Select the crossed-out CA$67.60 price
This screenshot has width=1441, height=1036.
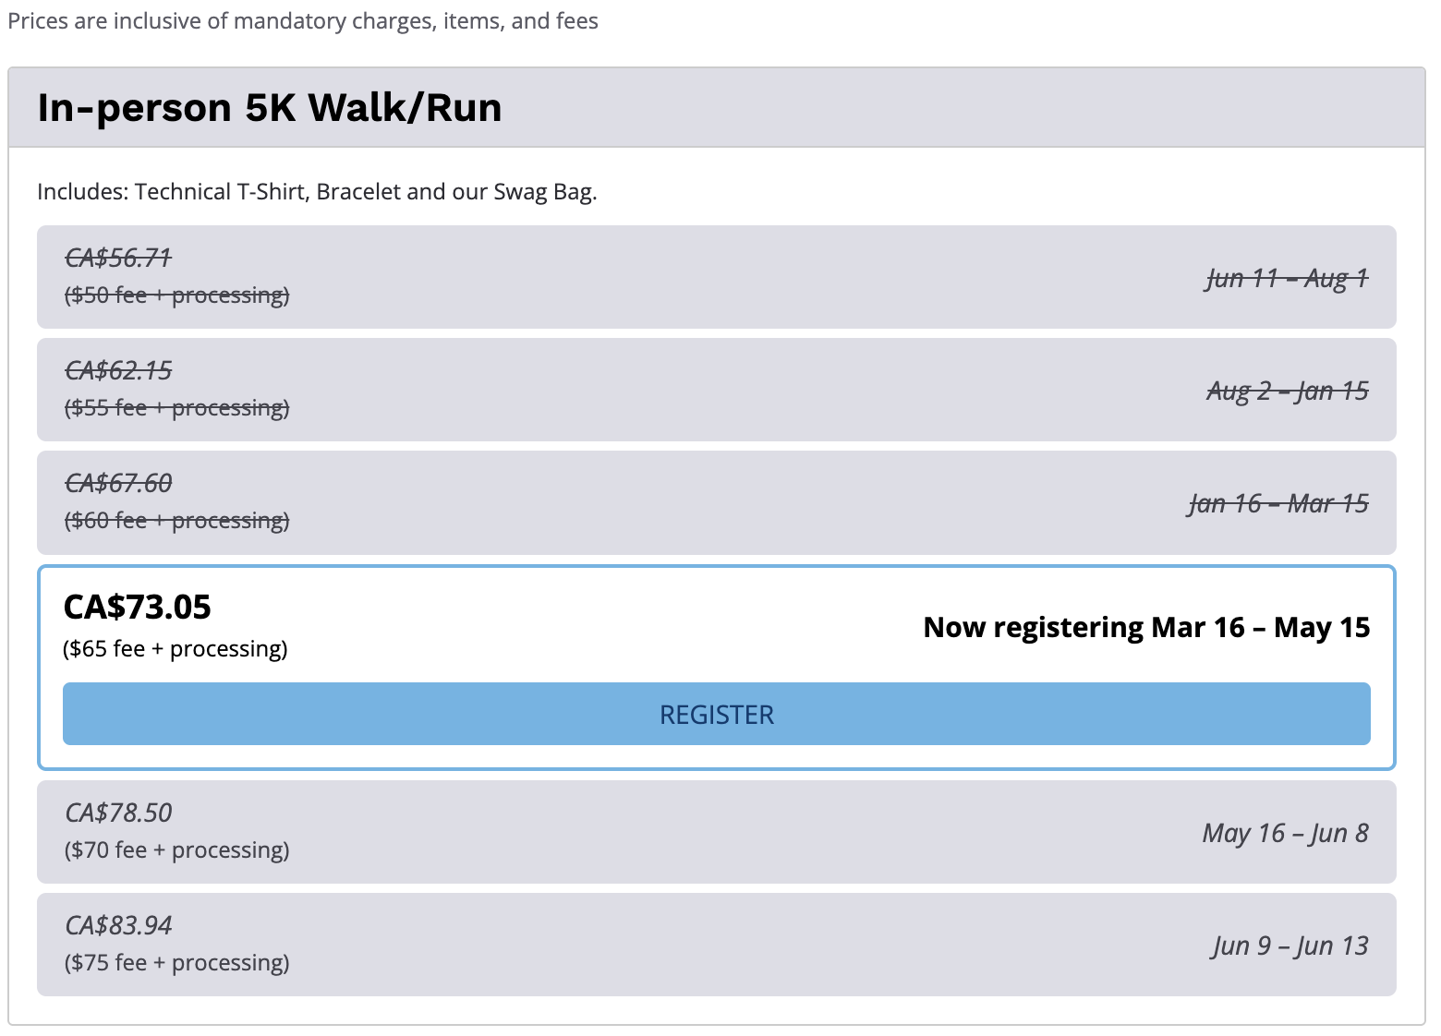(118, 483)
